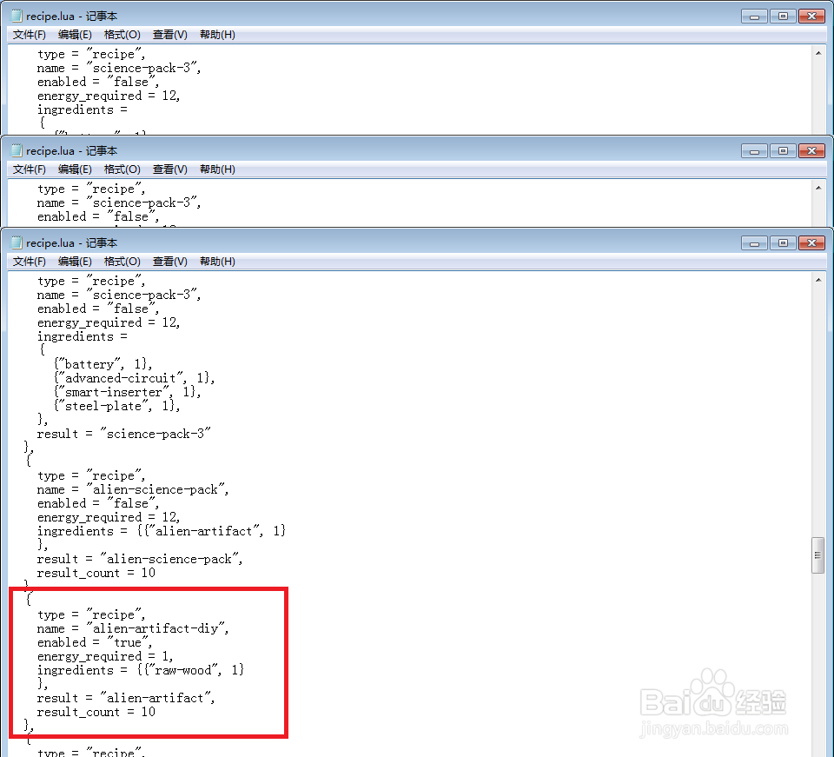
Task: Open Edit menu in middle Notepad window
Action: (75, 169)
